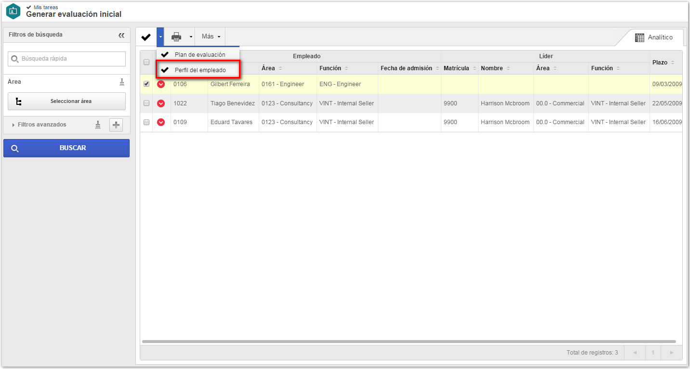
Task: Click the 0106 matrícula cell
Action: [x=189, y=84]
